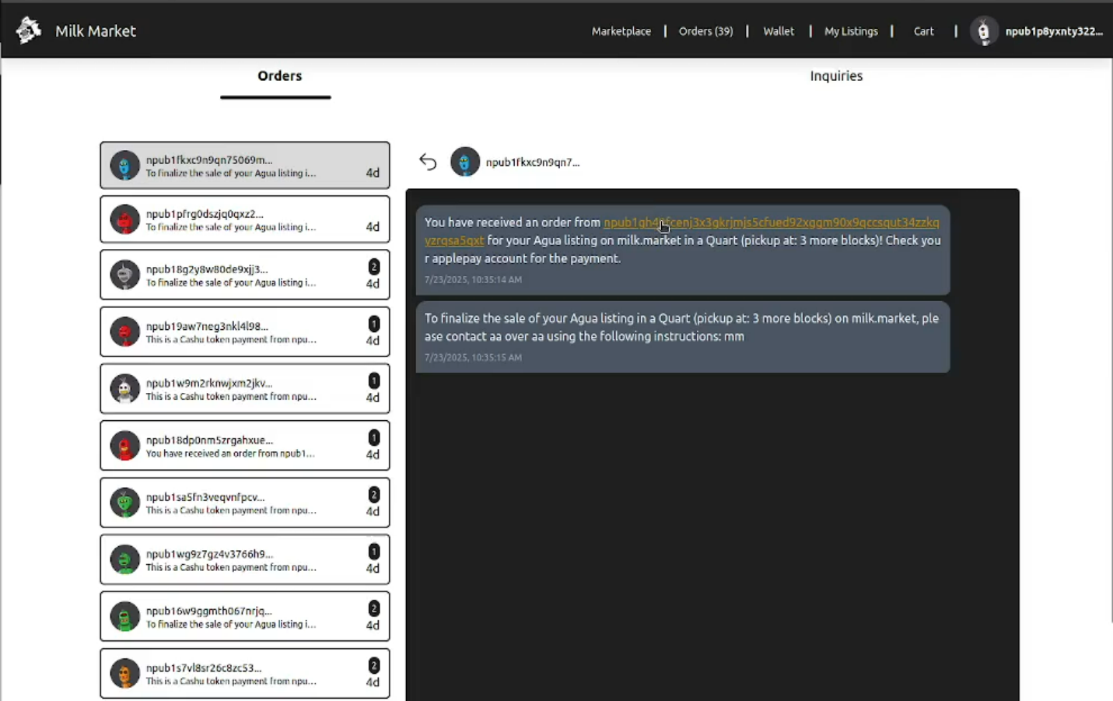The image size is (1113, 701).
Task: Switch to the Inquiries tab
Action: 836,76
